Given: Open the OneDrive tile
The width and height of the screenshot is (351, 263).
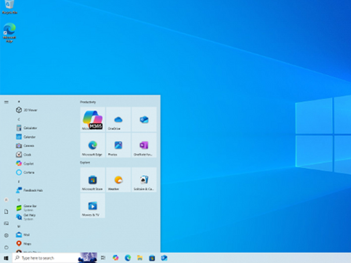Looking at the screenshot, I should point(118,119).
